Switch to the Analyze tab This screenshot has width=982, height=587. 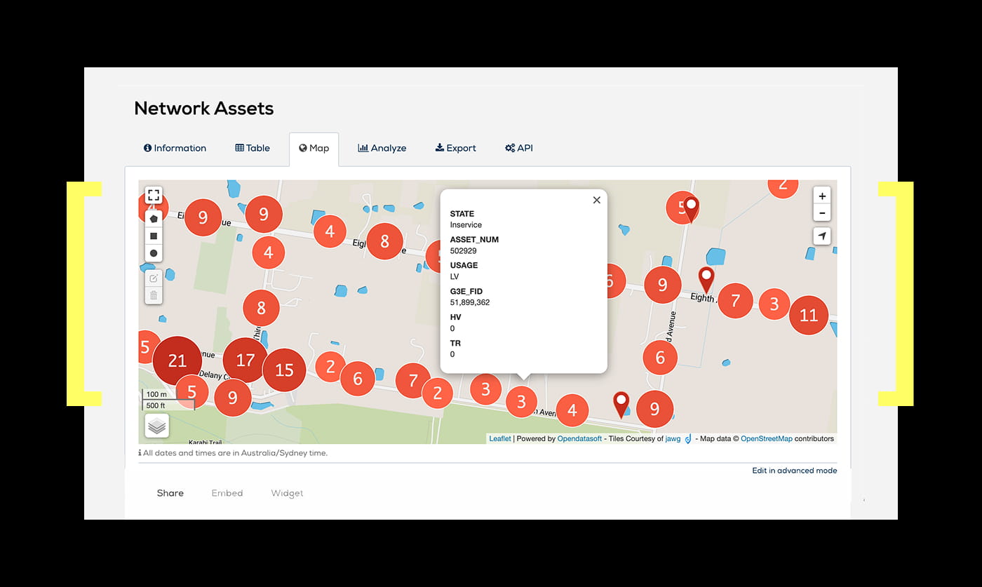click(x=382, y=148)
